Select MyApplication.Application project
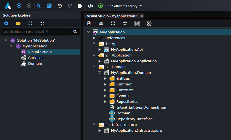 134,61
